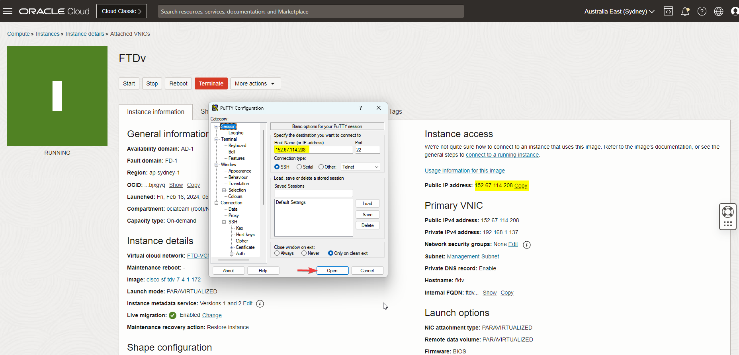Click the Help button in PuTTY
This screenshot has height=355, width=739.
263,271
